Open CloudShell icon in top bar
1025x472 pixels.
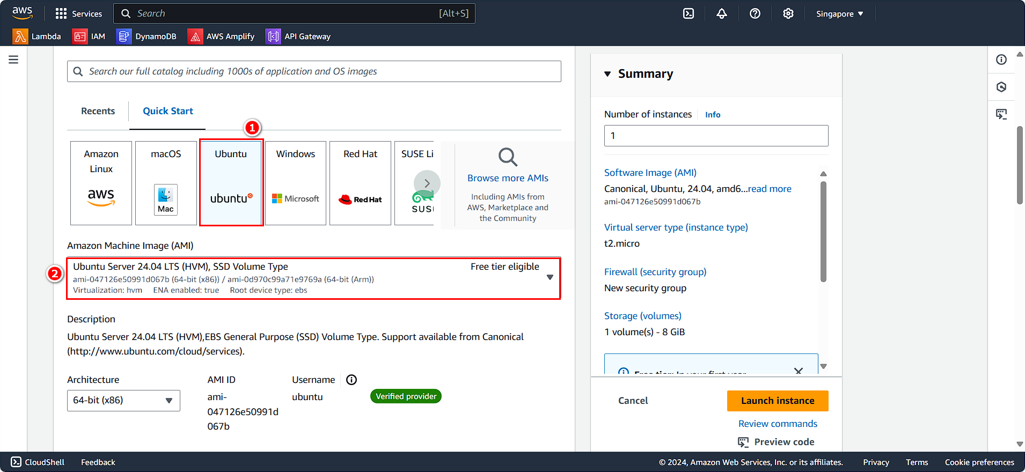click(689, 13)
